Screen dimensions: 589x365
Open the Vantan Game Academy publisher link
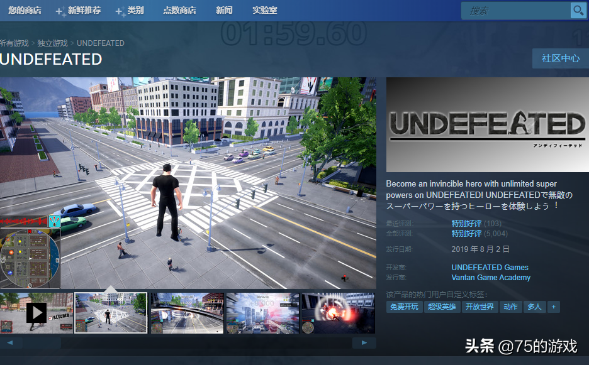491,278
